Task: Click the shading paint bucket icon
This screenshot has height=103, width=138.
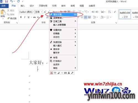Action: point(102,17)
